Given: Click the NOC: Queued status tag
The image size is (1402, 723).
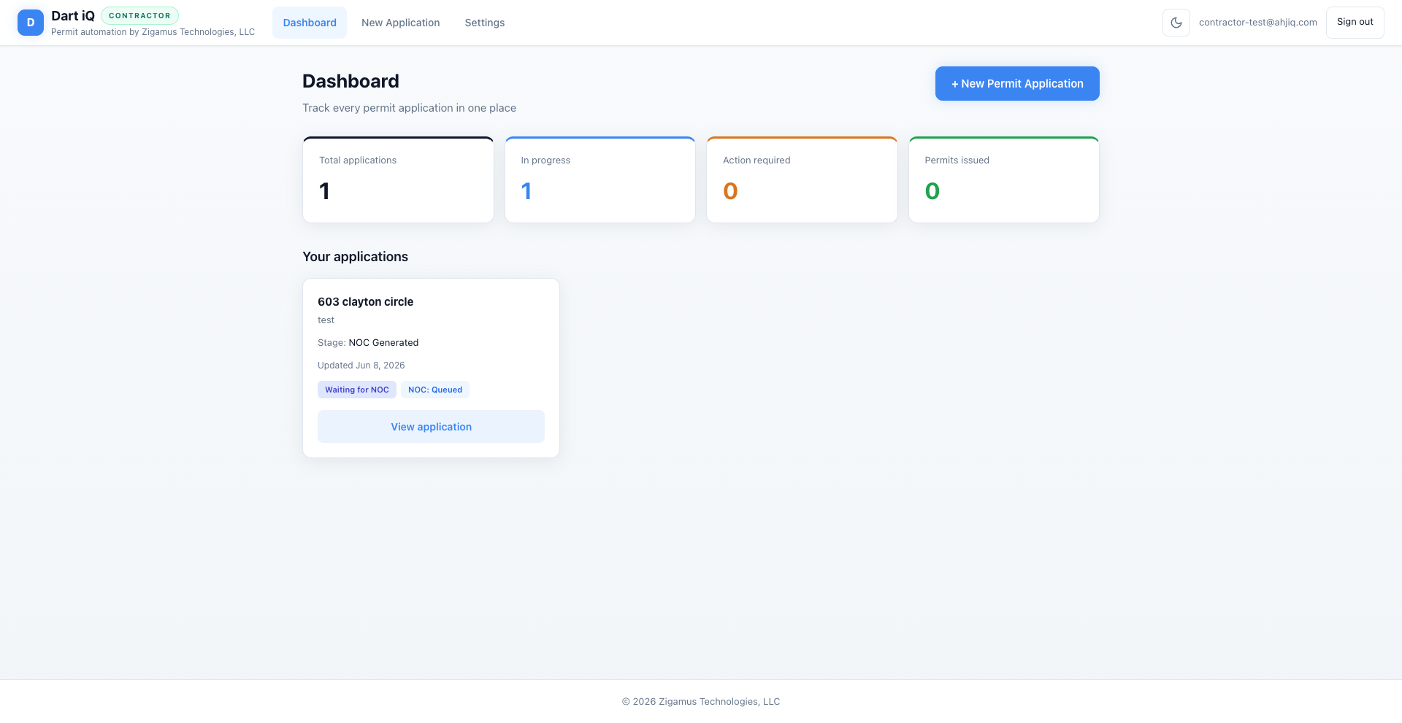Looking at the screenshot, I should pyautogui.click(x=435, y=390).
